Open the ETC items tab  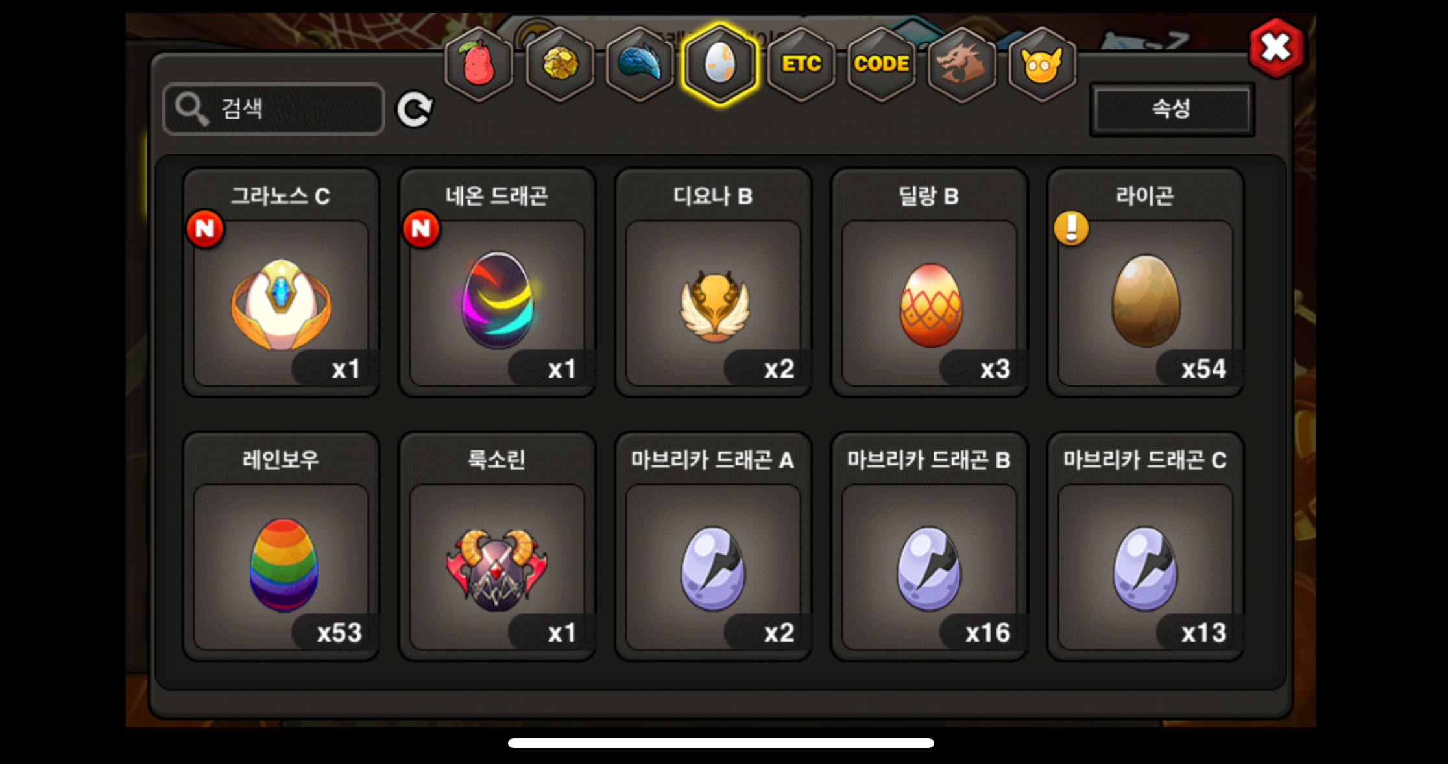(x=801, y=64)
